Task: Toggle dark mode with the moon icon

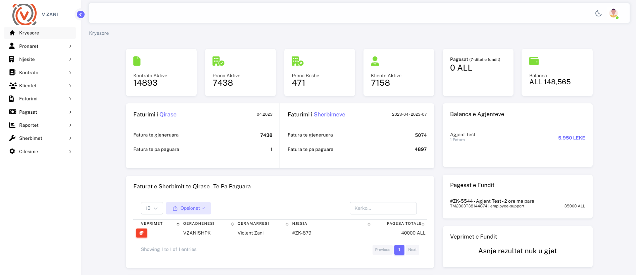Action: (598, 13)
